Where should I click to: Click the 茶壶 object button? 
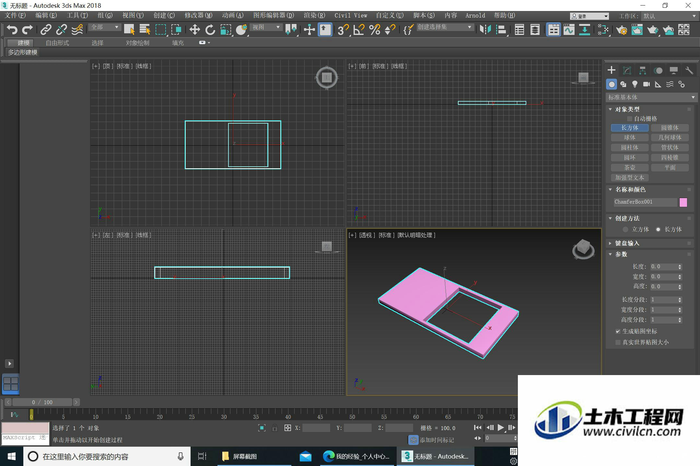[x=630, y=168]
